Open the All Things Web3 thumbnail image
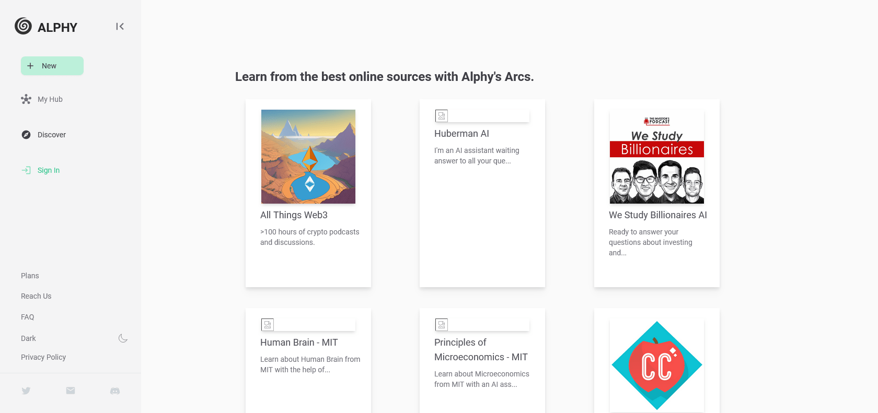Viewport: 878px width, 413px height. (308, 157)
